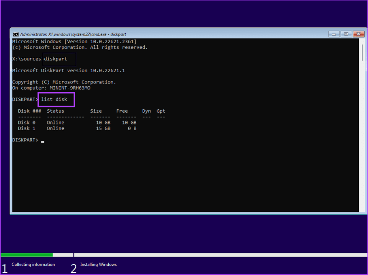The image size is (368, 275).
Task: Click the 'Size' column header
Action: click(96, 111)
